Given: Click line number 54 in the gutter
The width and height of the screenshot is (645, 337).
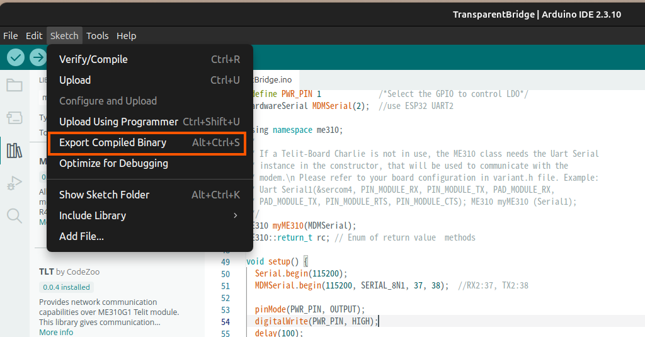Looking at the screenshot, I should (x=225, y=322).
